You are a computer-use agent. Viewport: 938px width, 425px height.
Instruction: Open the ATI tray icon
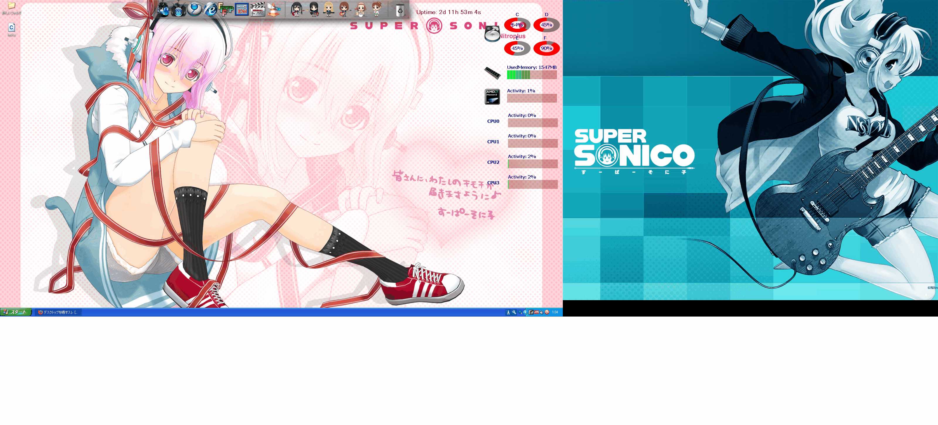click(x=536, y=312)
